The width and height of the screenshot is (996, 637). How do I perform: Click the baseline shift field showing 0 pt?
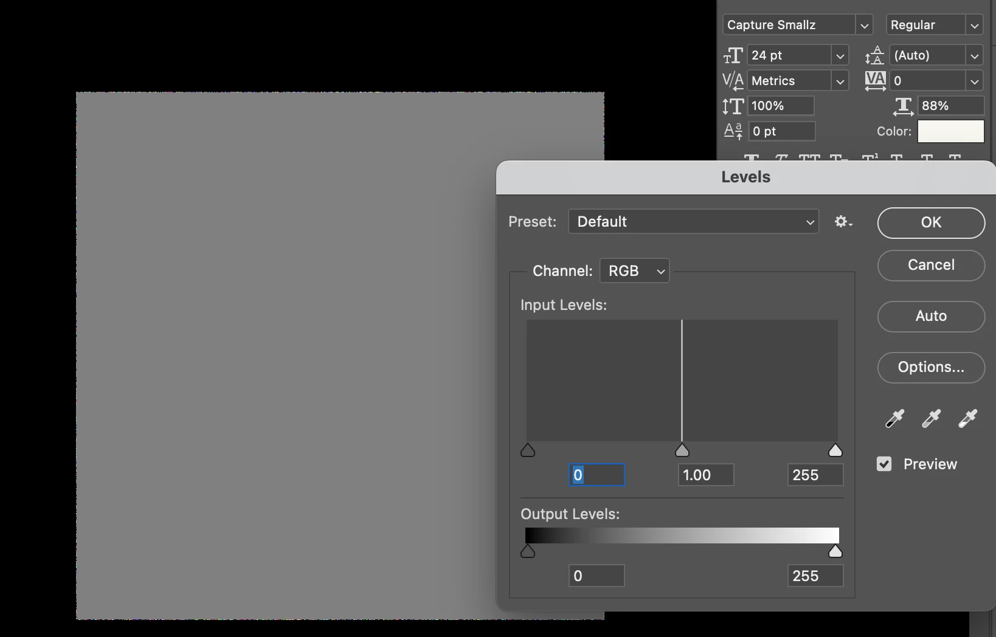pyautogui.click(x=782, y=131)
